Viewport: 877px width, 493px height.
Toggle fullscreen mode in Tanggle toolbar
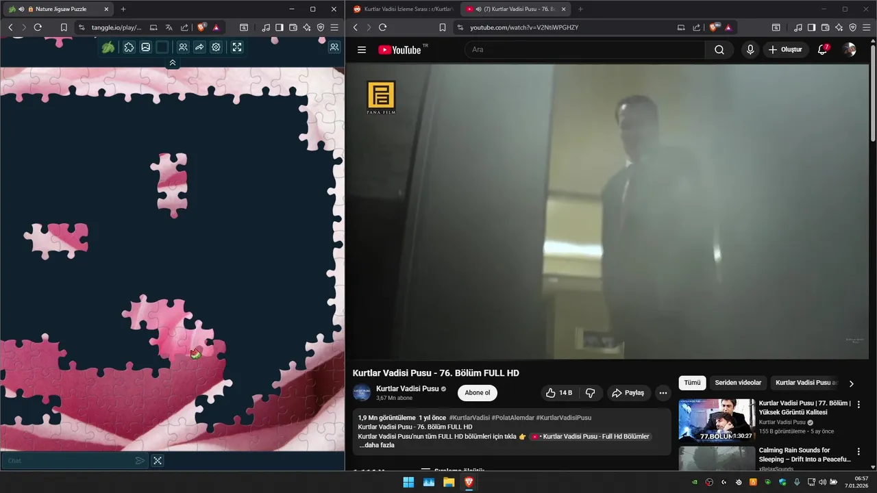coord(236,47)
